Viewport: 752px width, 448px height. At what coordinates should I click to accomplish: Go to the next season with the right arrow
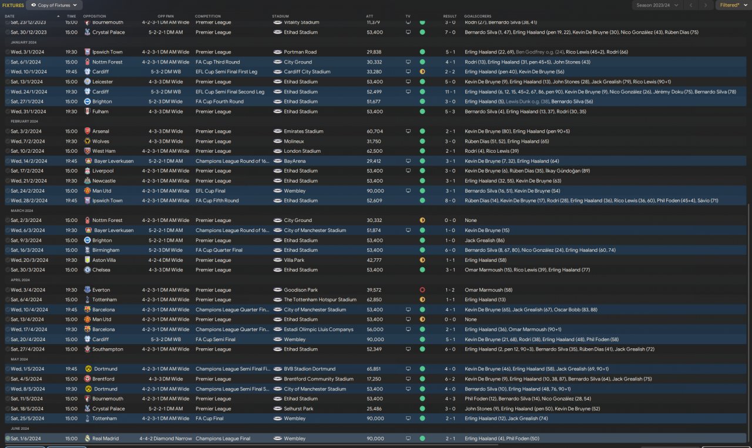click(707, 5)
